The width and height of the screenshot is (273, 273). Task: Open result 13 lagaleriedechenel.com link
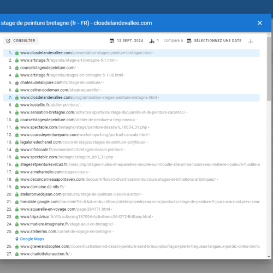[x=82, y=142]
